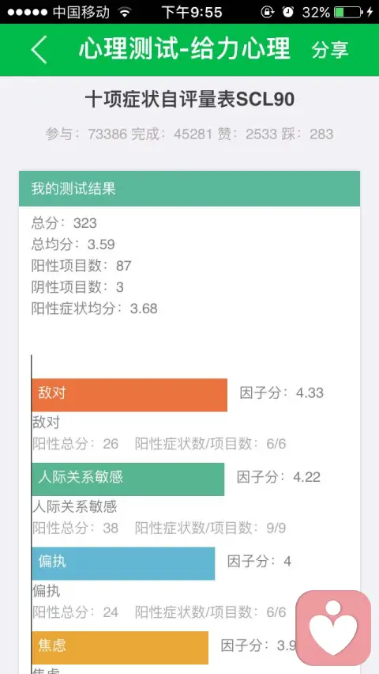Select the yellow 焦虑 bar
This screenshot has height=674, width=379.
click(x=120, y=647)
